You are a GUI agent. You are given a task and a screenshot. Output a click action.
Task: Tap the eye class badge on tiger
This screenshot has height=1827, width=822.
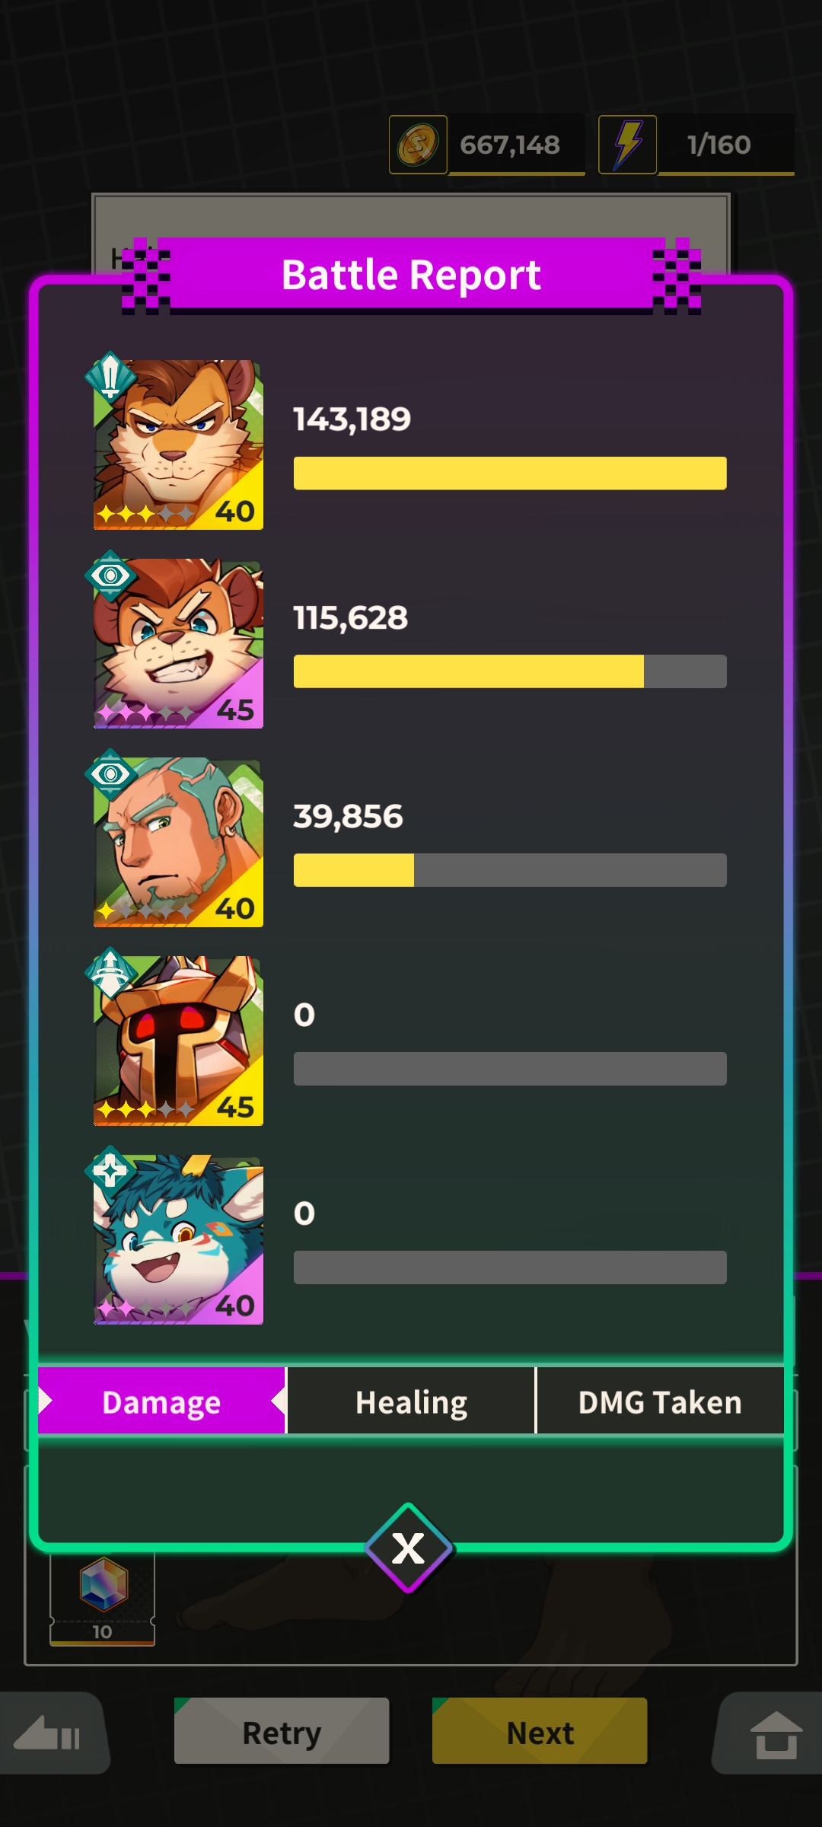coord(110,576)
